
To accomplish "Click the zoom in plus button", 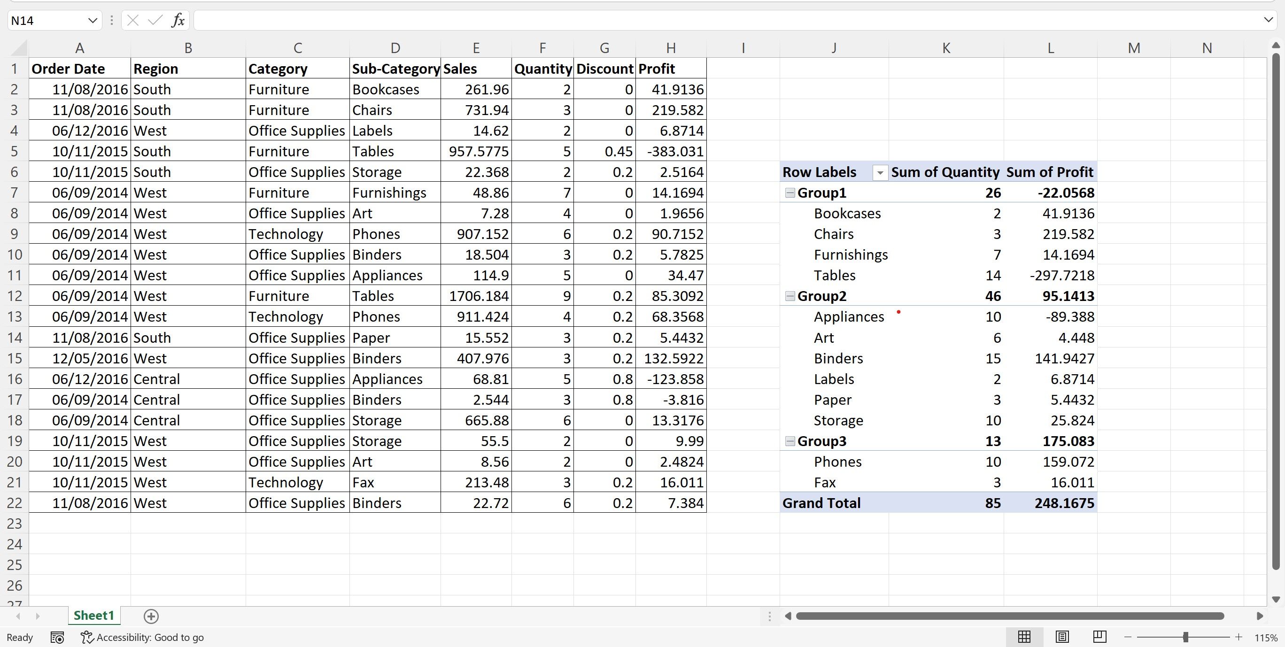I will point(1239,637).
